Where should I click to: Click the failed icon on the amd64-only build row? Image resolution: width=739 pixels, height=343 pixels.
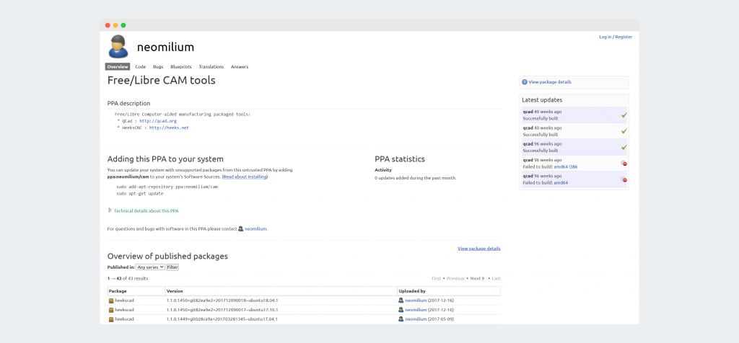[x=624, y=179]
